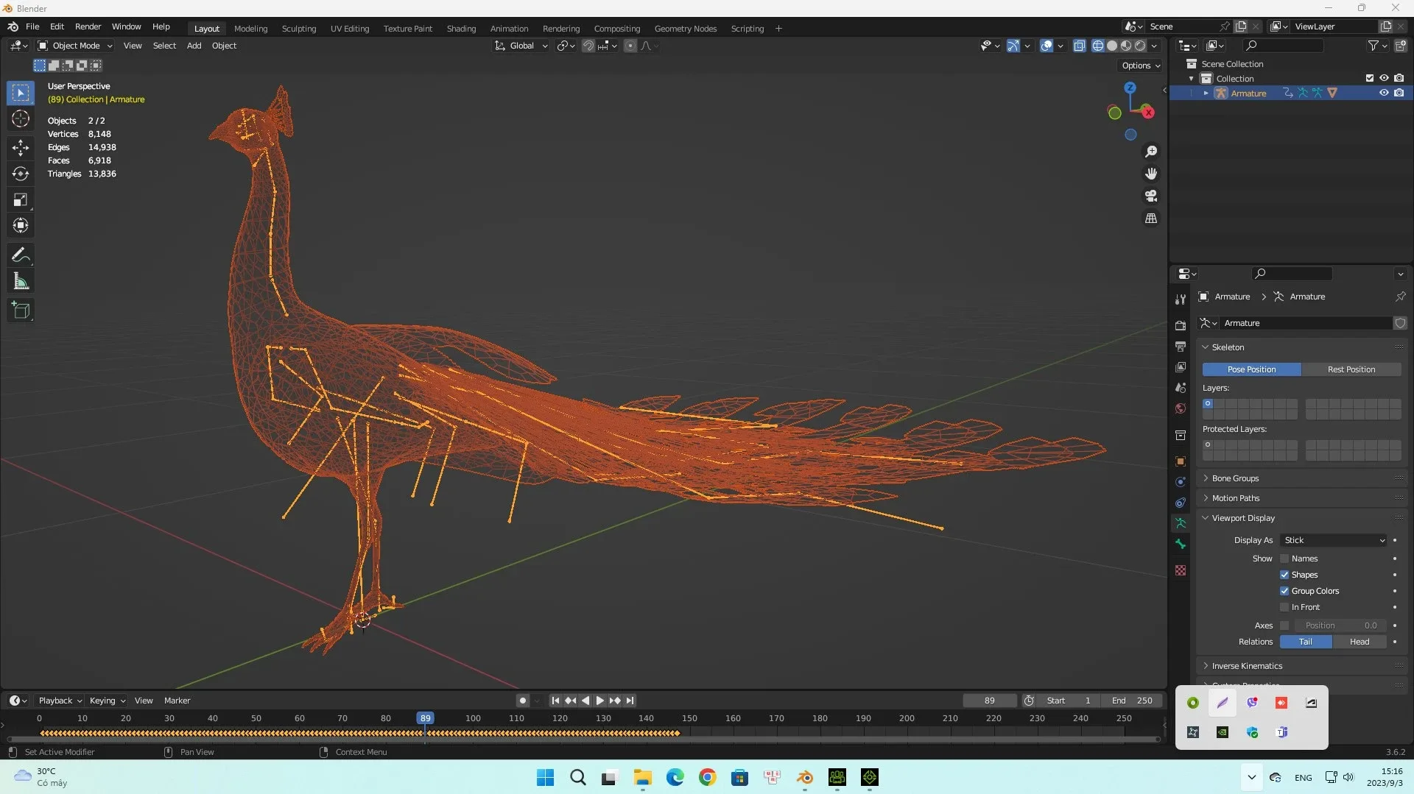The height and width of the screenshot is (794, 1414).
Task: Click the Rest Position button
Action: pyautogui.click(x=1351, y=369)
